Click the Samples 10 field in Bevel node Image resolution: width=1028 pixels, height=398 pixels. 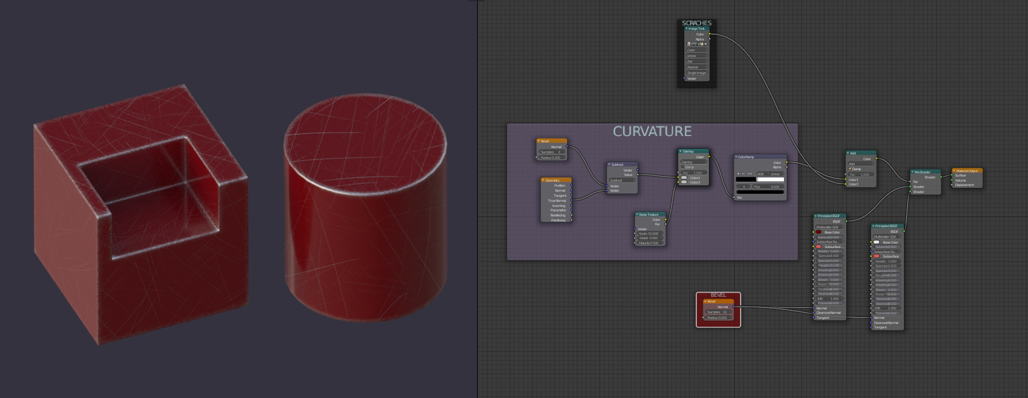(718, 312)
